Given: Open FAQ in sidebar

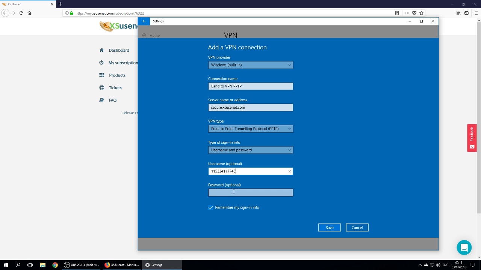Looking at the screenshot, I should coord(112,100).
